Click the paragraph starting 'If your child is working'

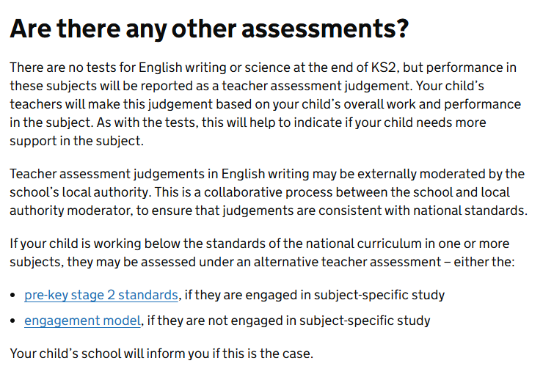pyautogui.click(x=262, y=252)
